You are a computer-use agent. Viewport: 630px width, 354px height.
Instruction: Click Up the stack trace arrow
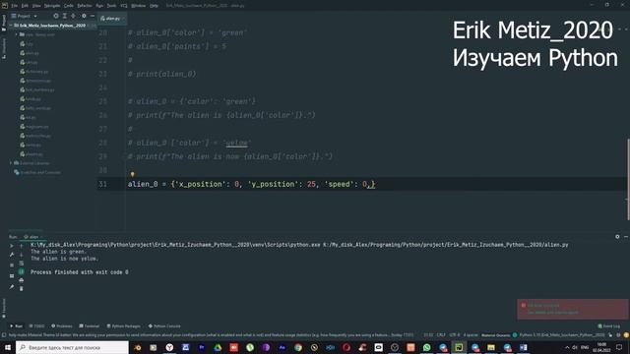pyautogui.click(x=22, y=246)
